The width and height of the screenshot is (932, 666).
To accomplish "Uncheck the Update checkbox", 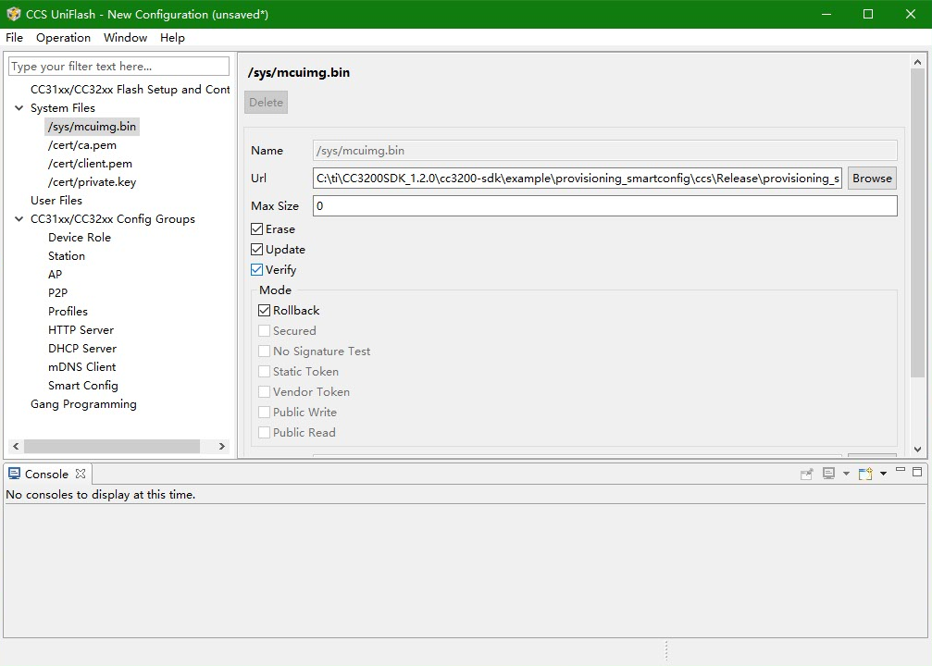I will pos(256,249).
